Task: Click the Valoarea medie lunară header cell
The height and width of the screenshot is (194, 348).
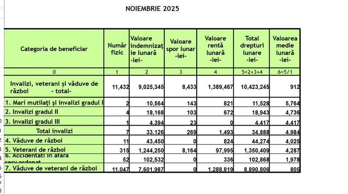Action: [x=285, y=49]
